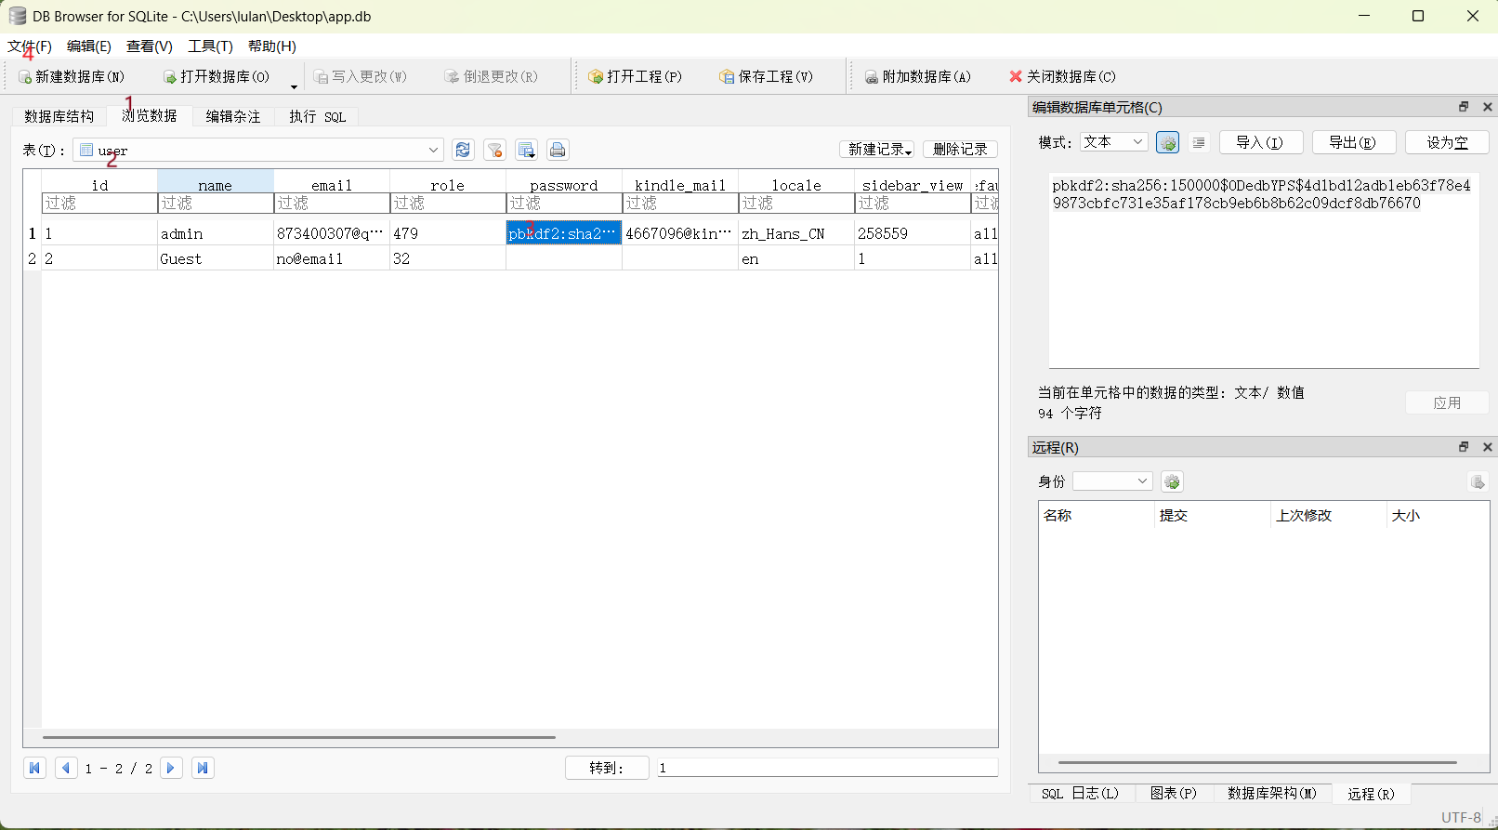The image size is (1498, 830).
Task: Click the New Database (新建数据库) toolbar button
Action: [72, 76]
